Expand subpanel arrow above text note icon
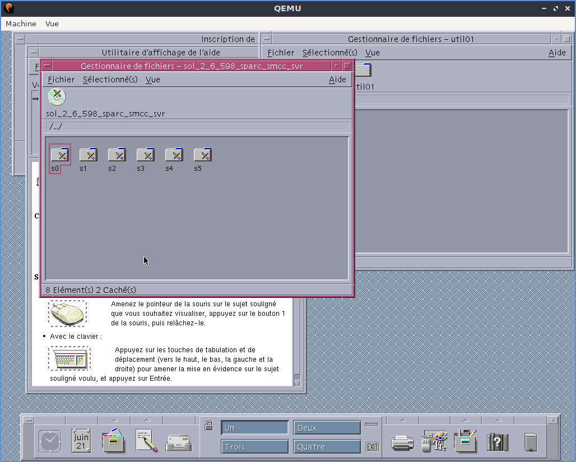 147,420
